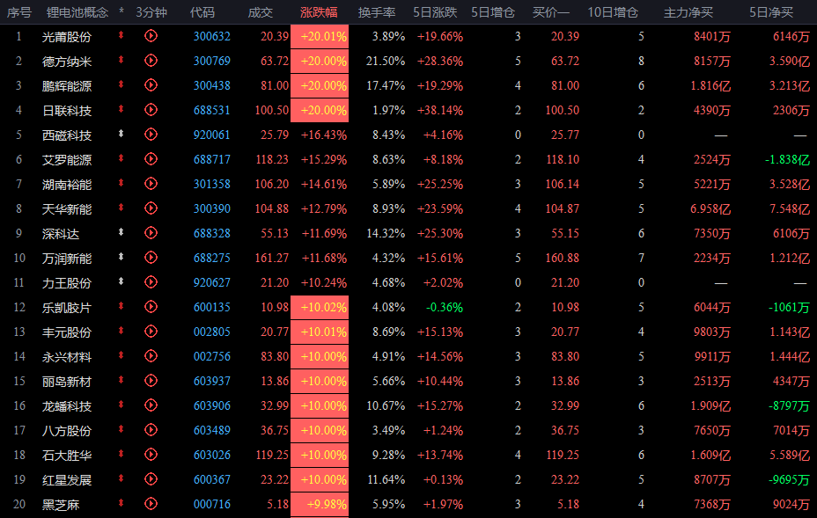Click the 3-minute play icon for 光莆股份
This screenshot has height=518, width=817.
pos(150,36)
